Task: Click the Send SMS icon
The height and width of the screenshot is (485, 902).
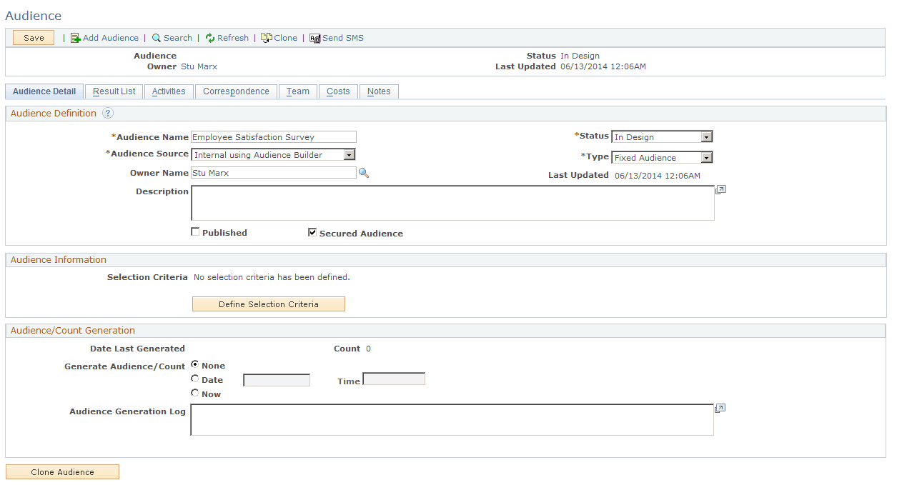Action: pos(314,39)
